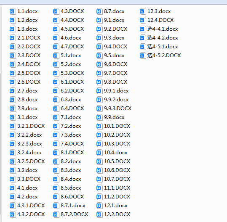227x222 pixels.
Task: Click the document icon of 1.1.docx
Action: click(12, 11)
